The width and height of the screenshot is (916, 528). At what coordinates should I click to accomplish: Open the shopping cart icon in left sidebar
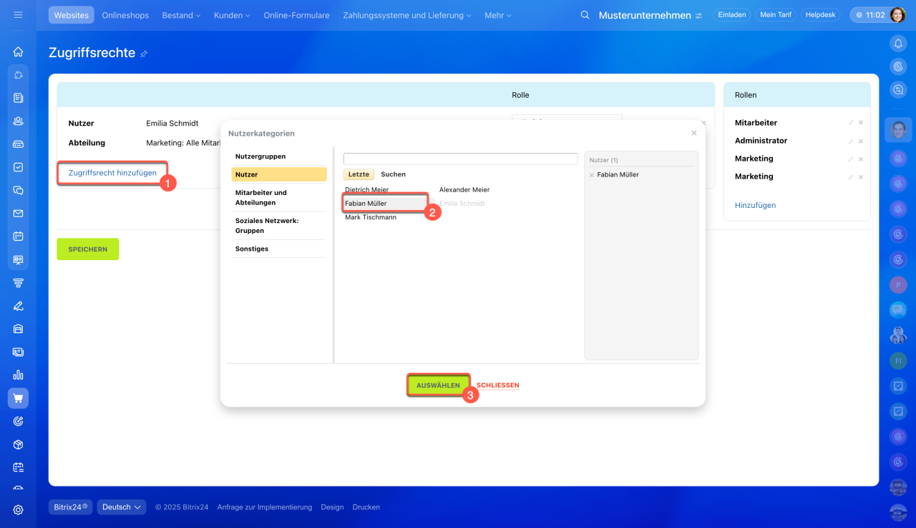pos(18,398)
